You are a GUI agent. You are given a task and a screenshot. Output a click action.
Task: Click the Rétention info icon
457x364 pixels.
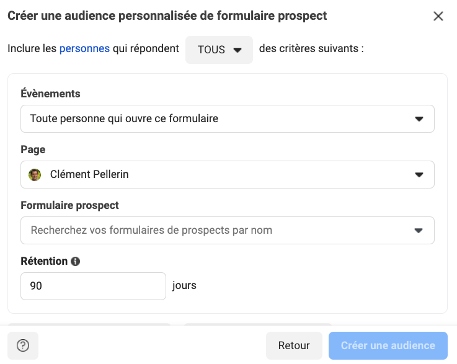pos(76,262)
